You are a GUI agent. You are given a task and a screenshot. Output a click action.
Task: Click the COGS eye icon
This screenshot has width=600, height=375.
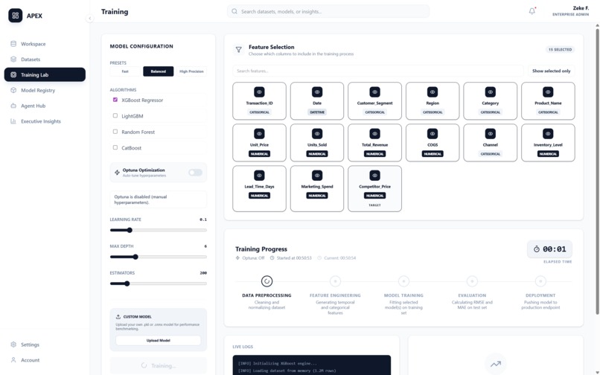pyautogui.click(x=433, y=134)
